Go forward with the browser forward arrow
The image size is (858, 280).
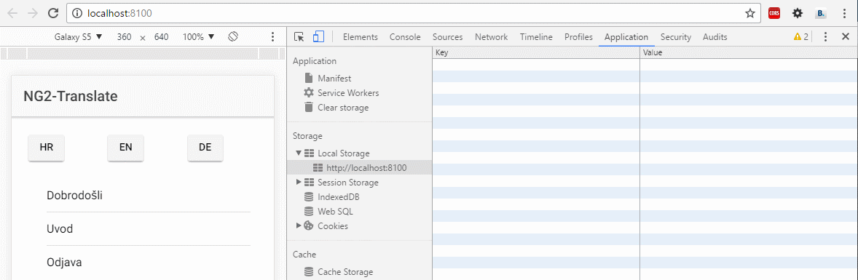[32, 13]
